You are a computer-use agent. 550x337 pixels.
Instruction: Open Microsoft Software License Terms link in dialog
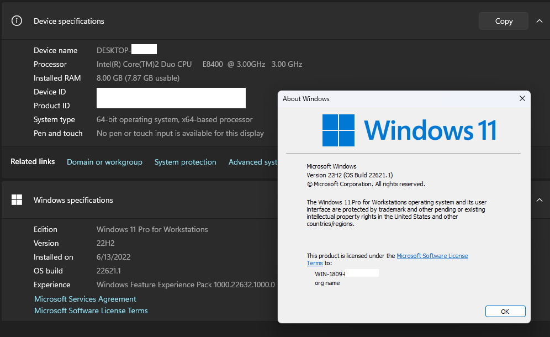(x=432, y=256)
